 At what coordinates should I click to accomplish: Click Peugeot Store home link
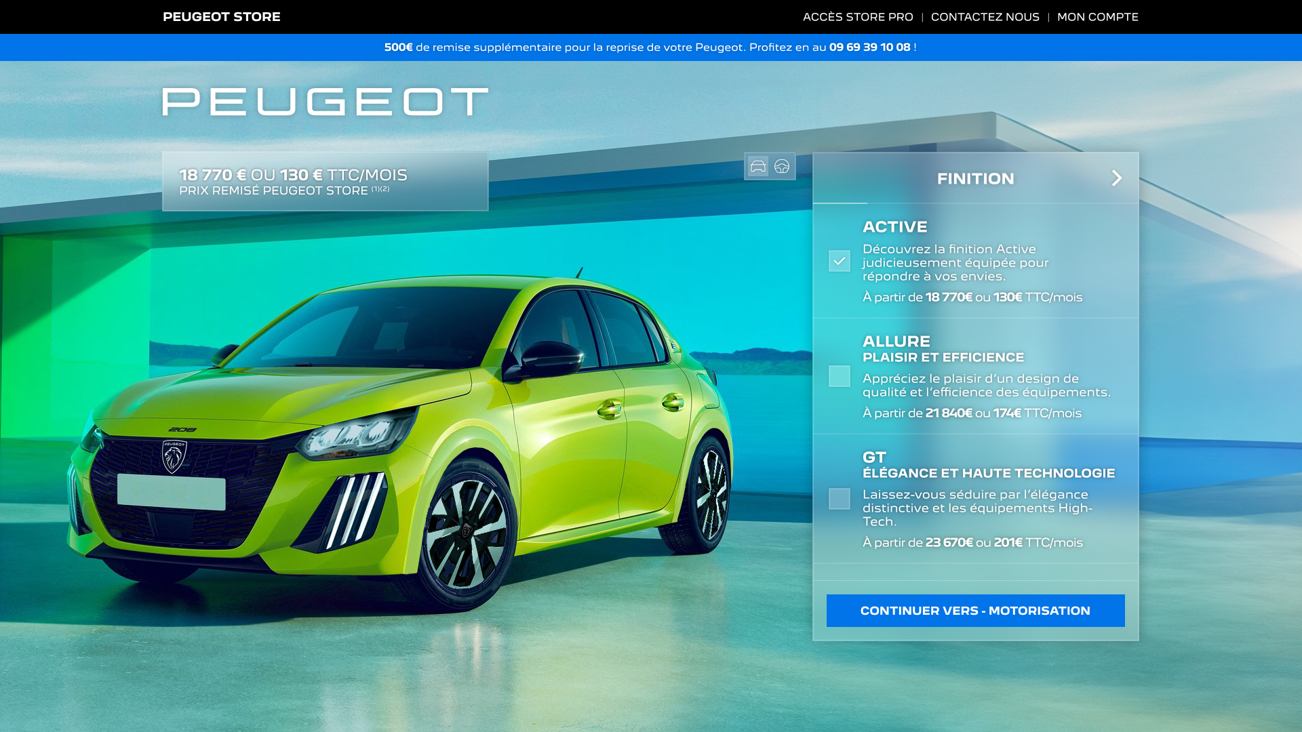(x=222, y=17)
